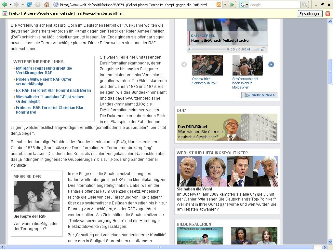Open link 'Obama trifft Soldaten im Irak'
Viewport: 333px width, 250px height.
tap(204, 81)
